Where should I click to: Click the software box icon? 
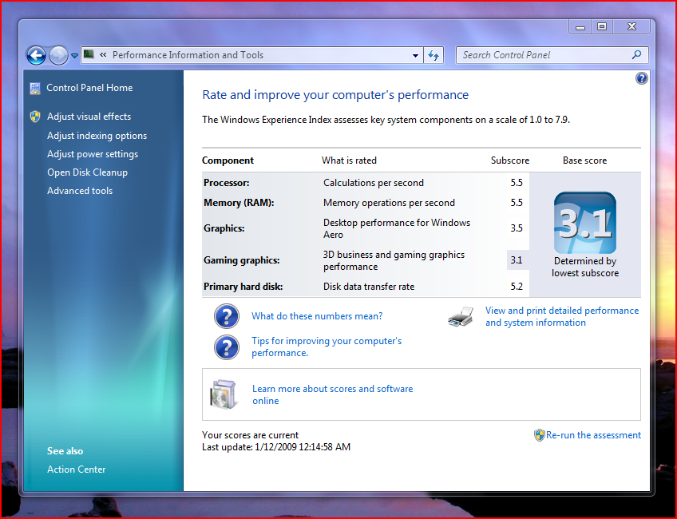tap(224, 394)
